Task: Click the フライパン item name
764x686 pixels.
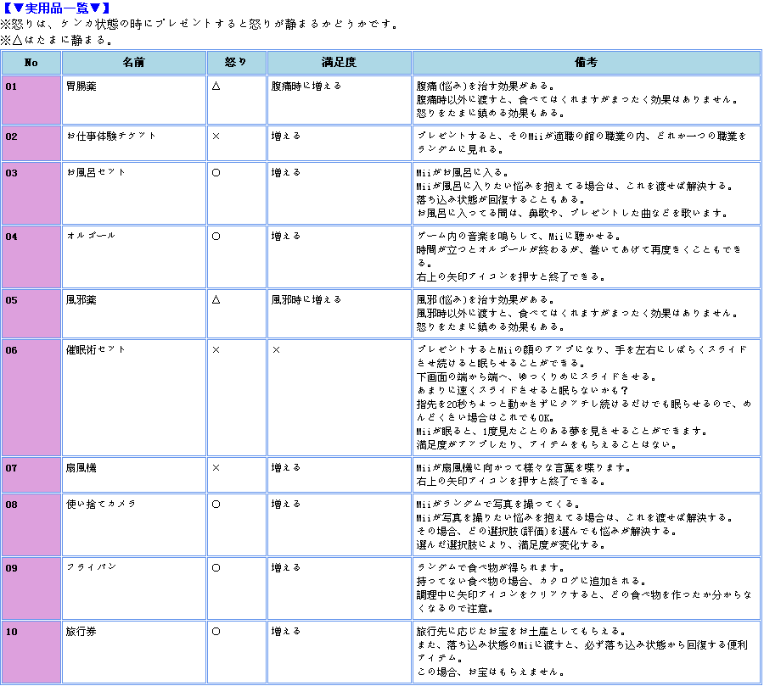Action: [x=91, y=567]
